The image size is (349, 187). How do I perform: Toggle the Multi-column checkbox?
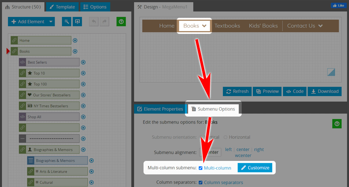click(201, 168)
